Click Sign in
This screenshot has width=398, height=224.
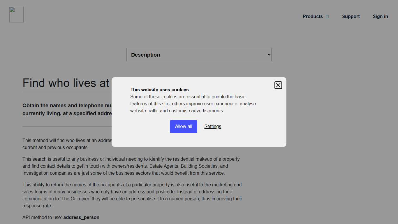[x=380, y=16]
